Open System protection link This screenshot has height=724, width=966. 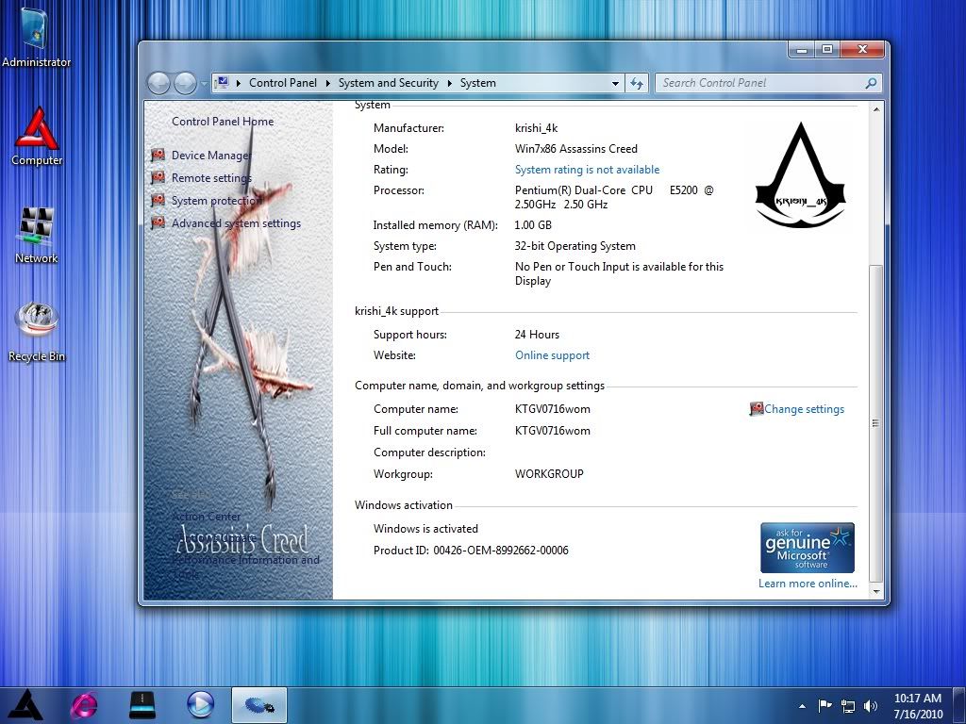[x=217, y=201]
